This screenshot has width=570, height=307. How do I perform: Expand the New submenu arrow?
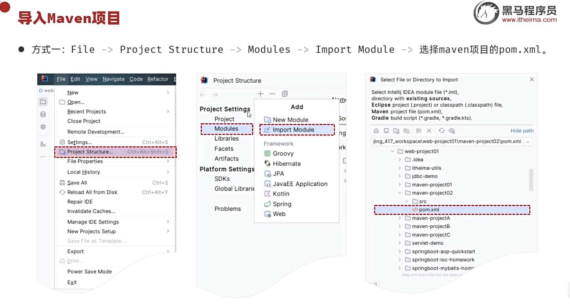[168, 93]
